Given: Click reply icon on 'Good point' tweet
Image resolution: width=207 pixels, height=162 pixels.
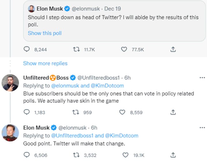Looking at the screenshot, I should click(x=27, y=155).
